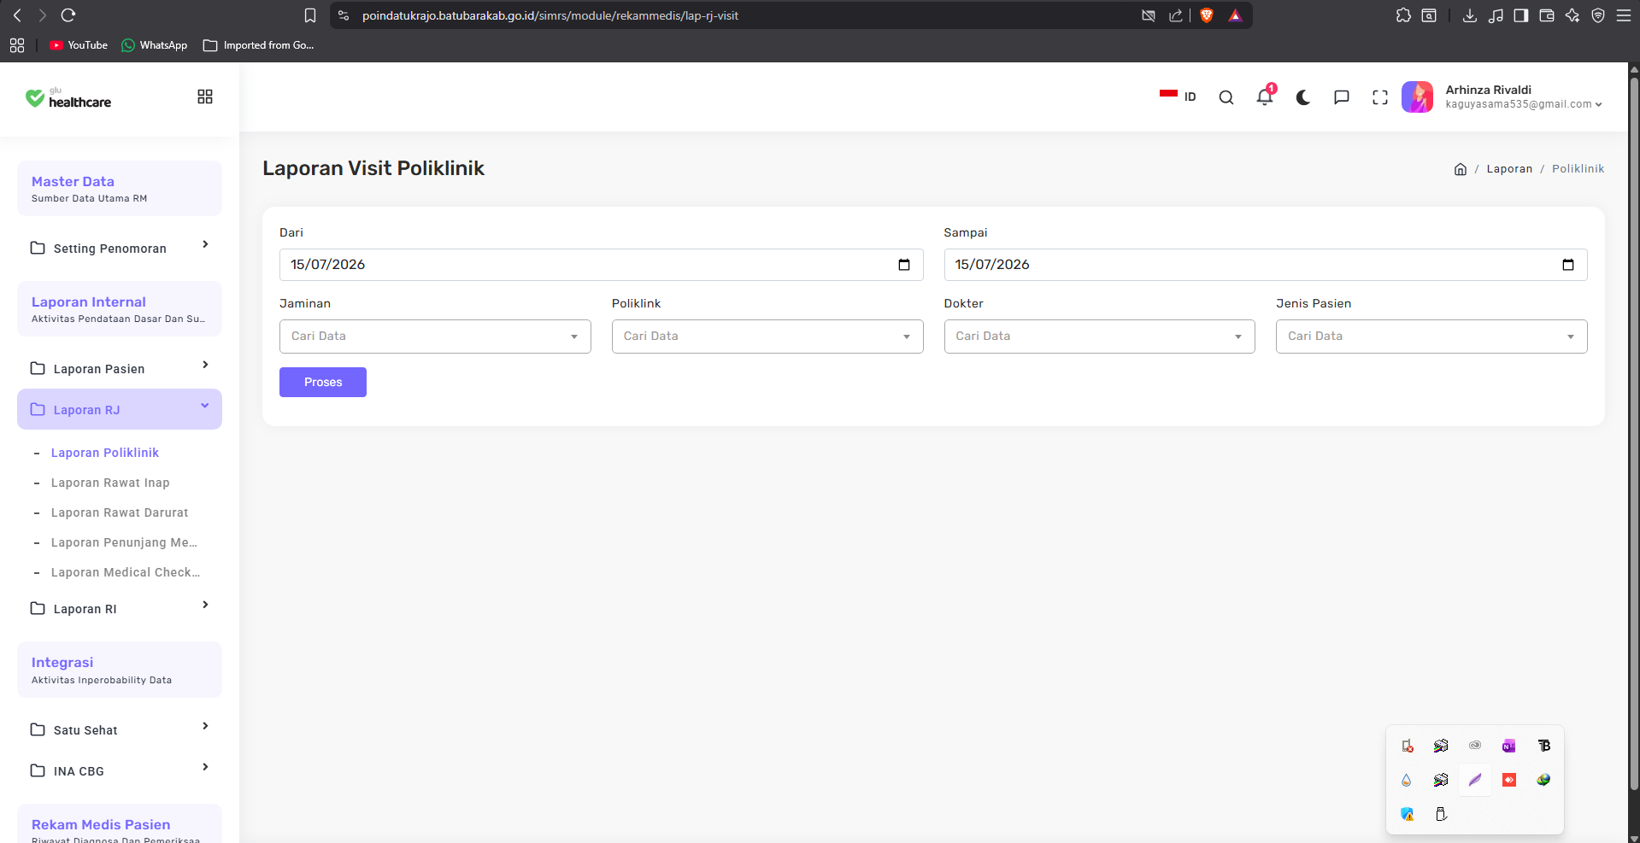Expand Laporan Pasien menu
The width and height of the screenshot is (1640, 843).
point(120,368)
